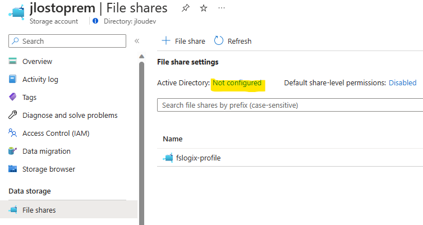The width and height of the screenshot is (423, 225).
Task: Open Overview in the sidebar
Action: pos(37,62)
